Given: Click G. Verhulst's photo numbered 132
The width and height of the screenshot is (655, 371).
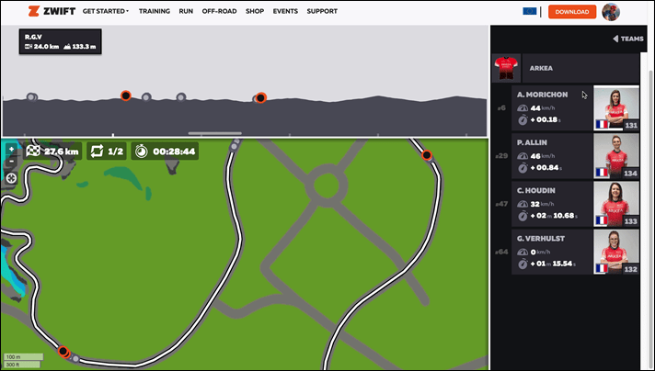Looking at the screenshot, I should 616,253.
